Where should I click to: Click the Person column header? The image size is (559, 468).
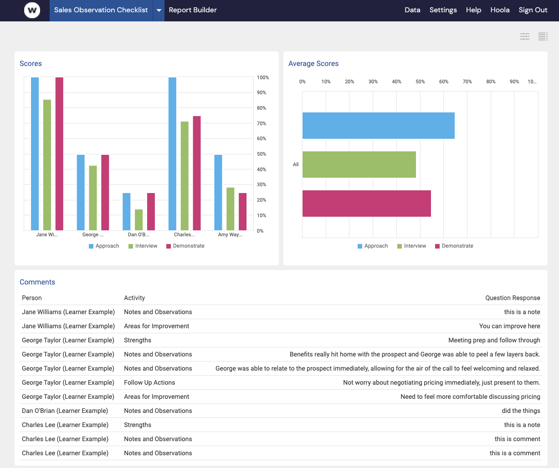31,298
